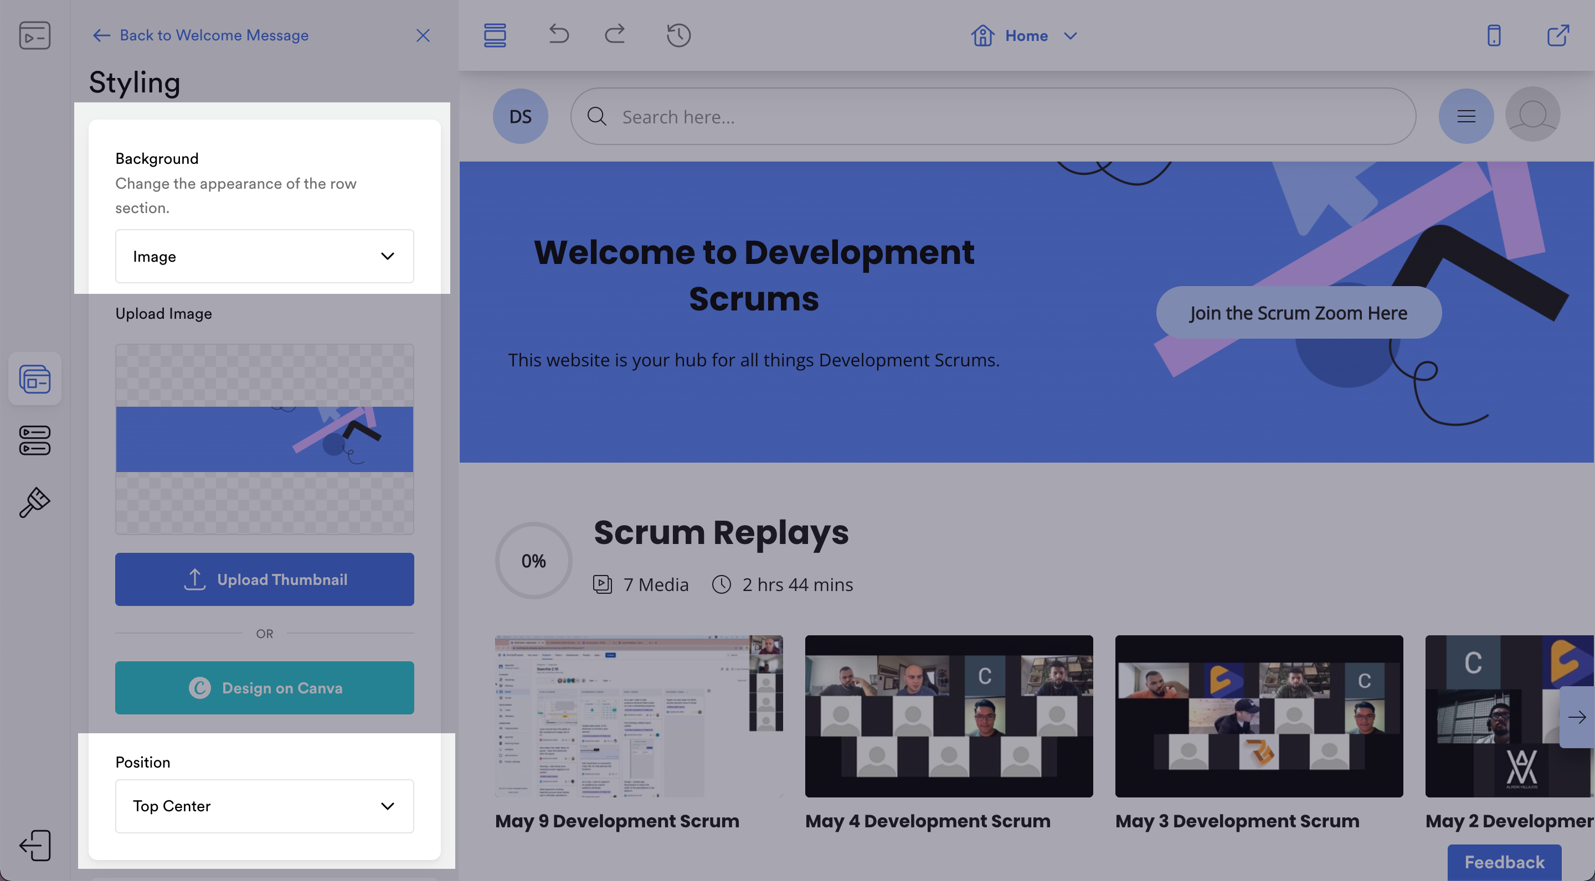Open the Position Top Center dropdown
Viewport: 1595px width, 881px height.
pos(264,806)
